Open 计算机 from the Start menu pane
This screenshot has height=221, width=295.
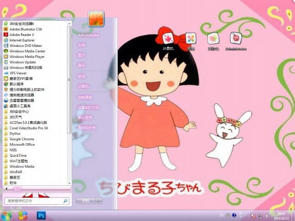(x=83, y=87)
